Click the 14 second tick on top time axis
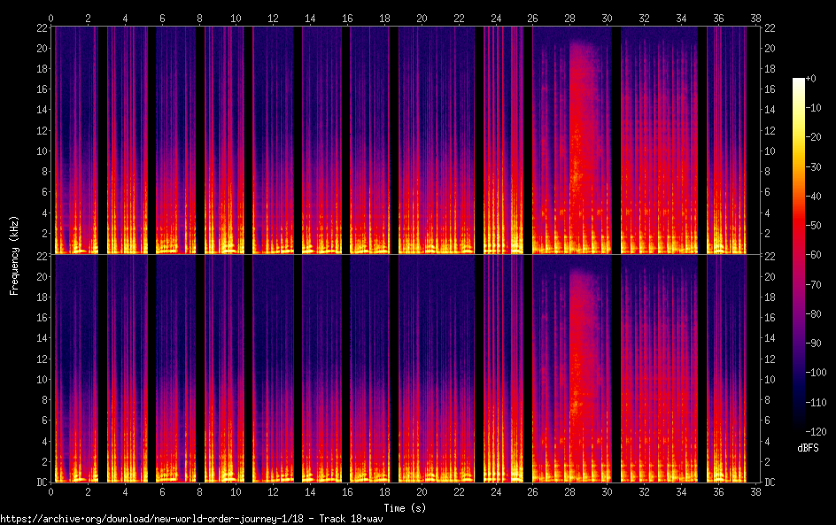This screenshot has width=836, height=525. (x=311, y=17)
